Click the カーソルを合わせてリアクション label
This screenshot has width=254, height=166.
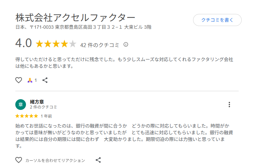[55, 160]
